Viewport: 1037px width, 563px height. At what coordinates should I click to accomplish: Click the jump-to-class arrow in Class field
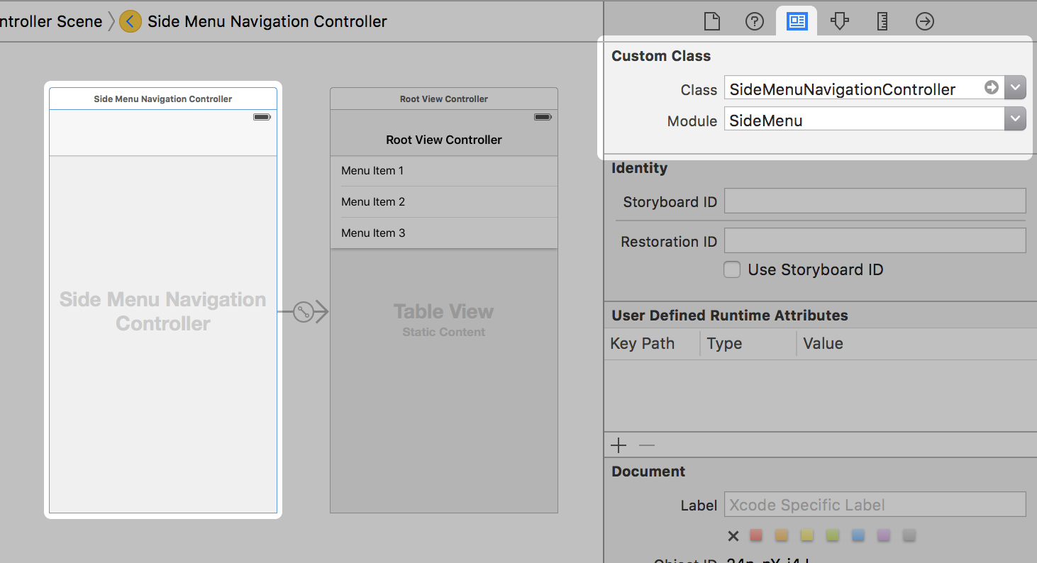(991, 88)
